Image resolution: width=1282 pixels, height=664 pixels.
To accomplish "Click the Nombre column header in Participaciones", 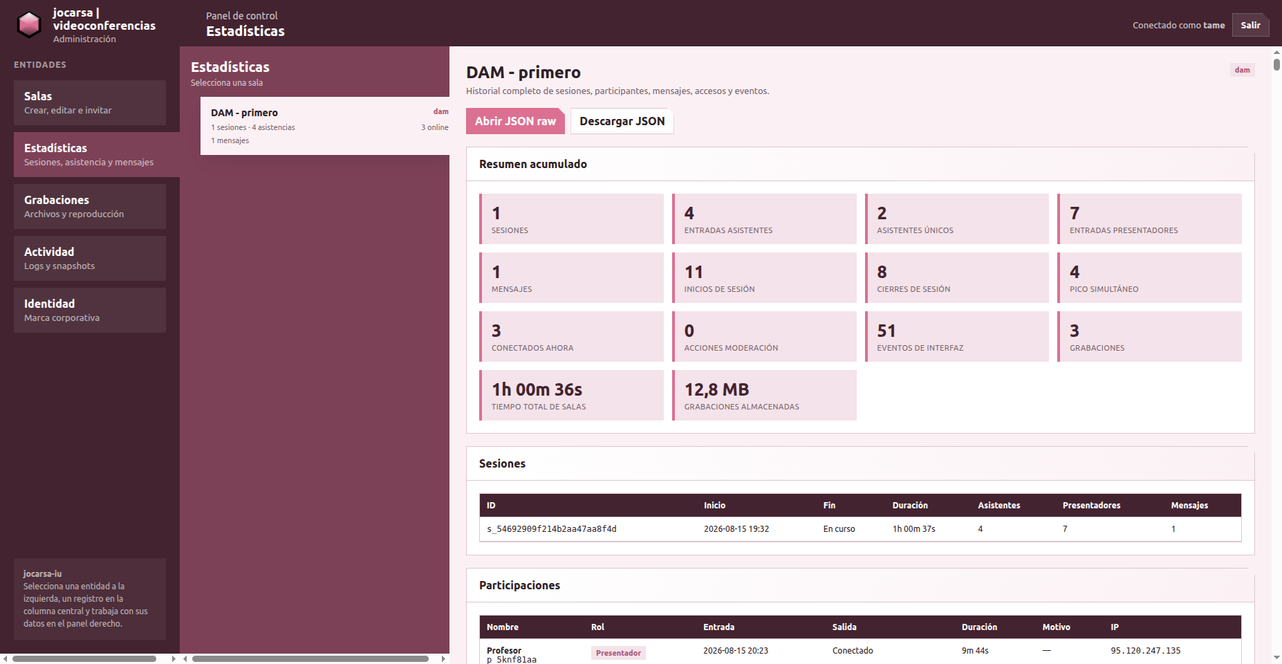I will coord(502,627).
